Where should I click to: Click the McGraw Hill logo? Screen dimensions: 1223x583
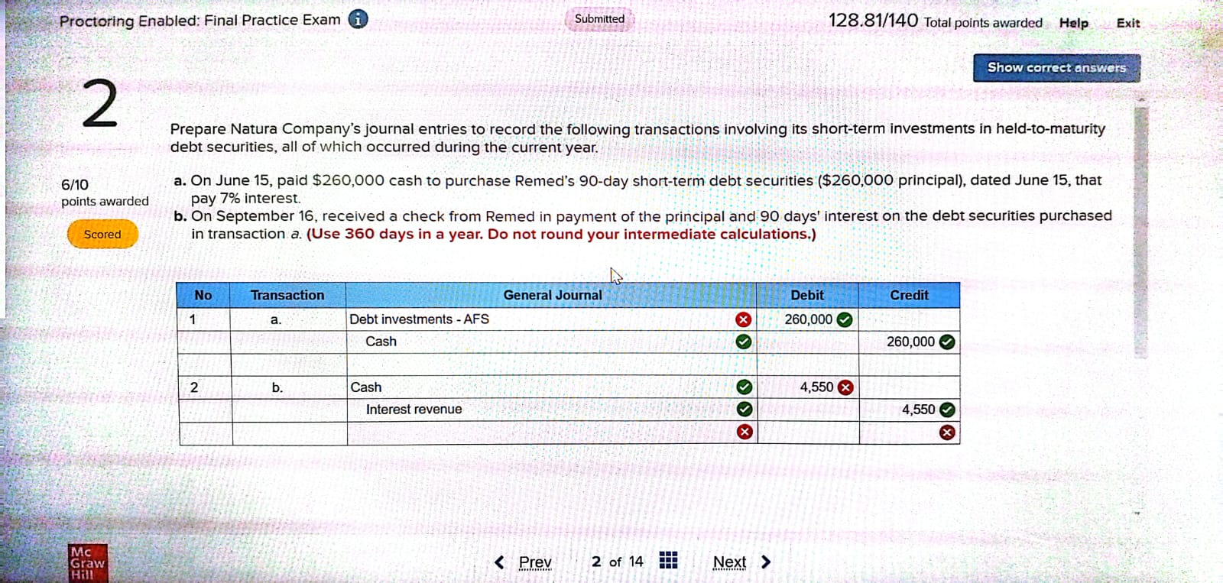87,563
